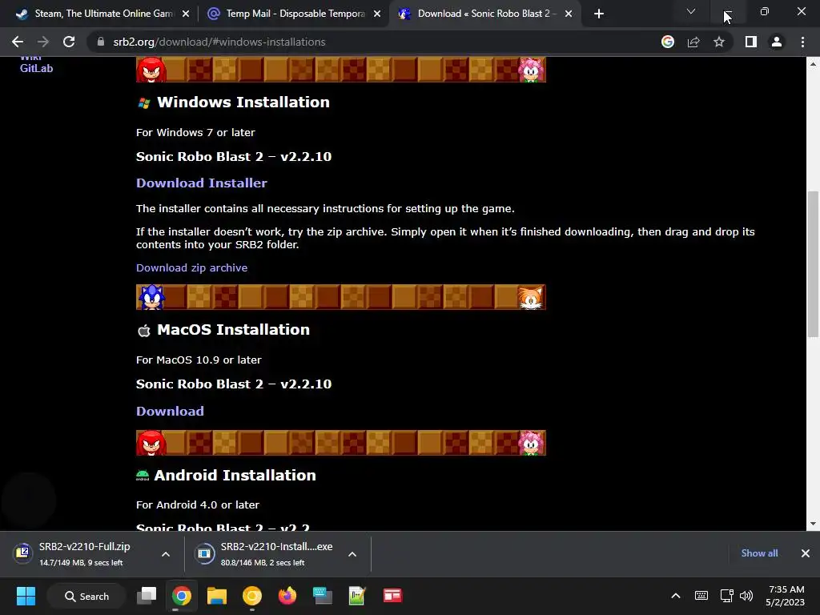The image size is (820, 615).
Task: Open the touch keyboard tray icon
Action: (701, 596)
